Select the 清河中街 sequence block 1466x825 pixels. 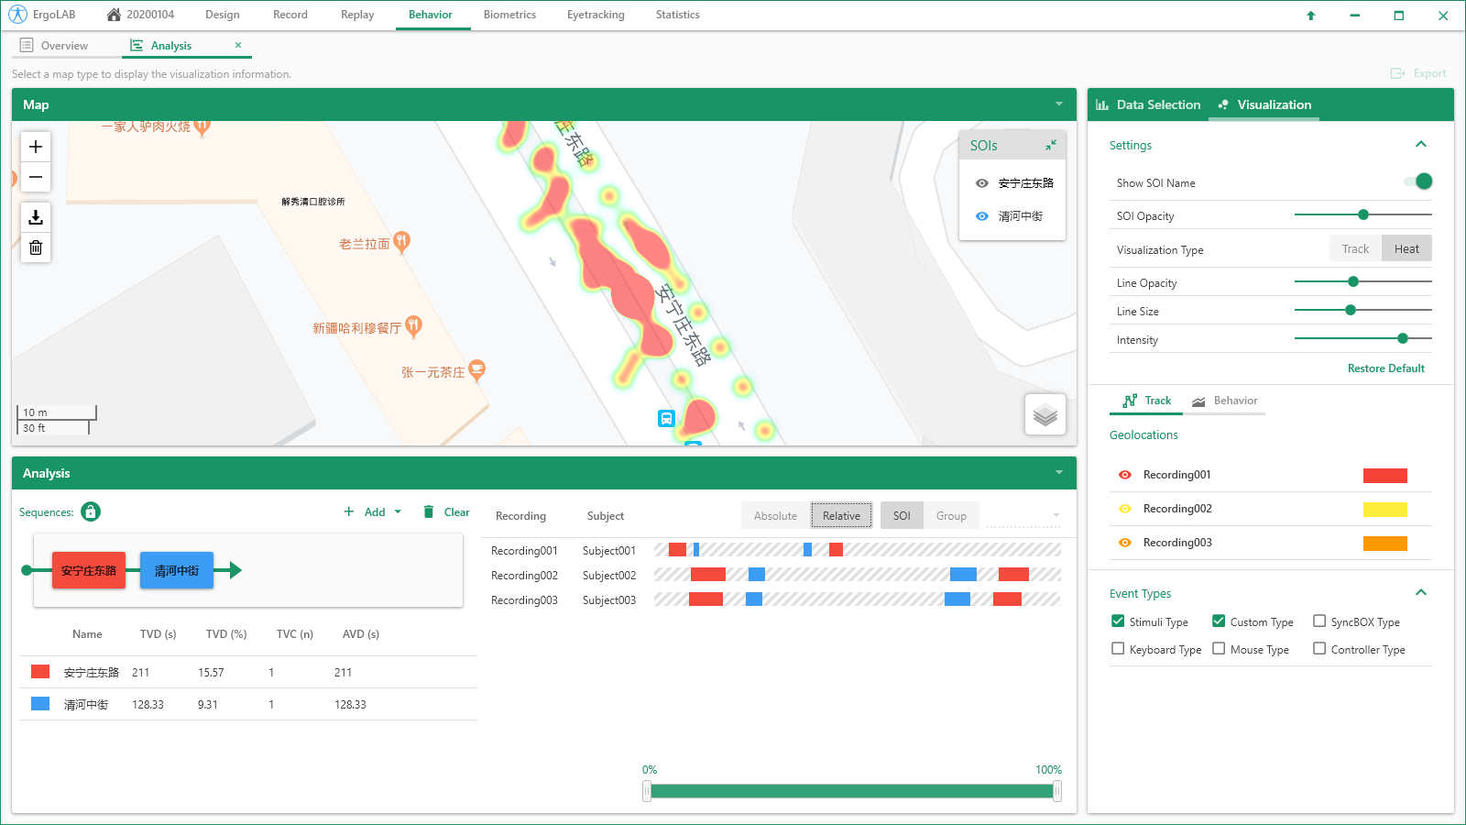[177, 570]
